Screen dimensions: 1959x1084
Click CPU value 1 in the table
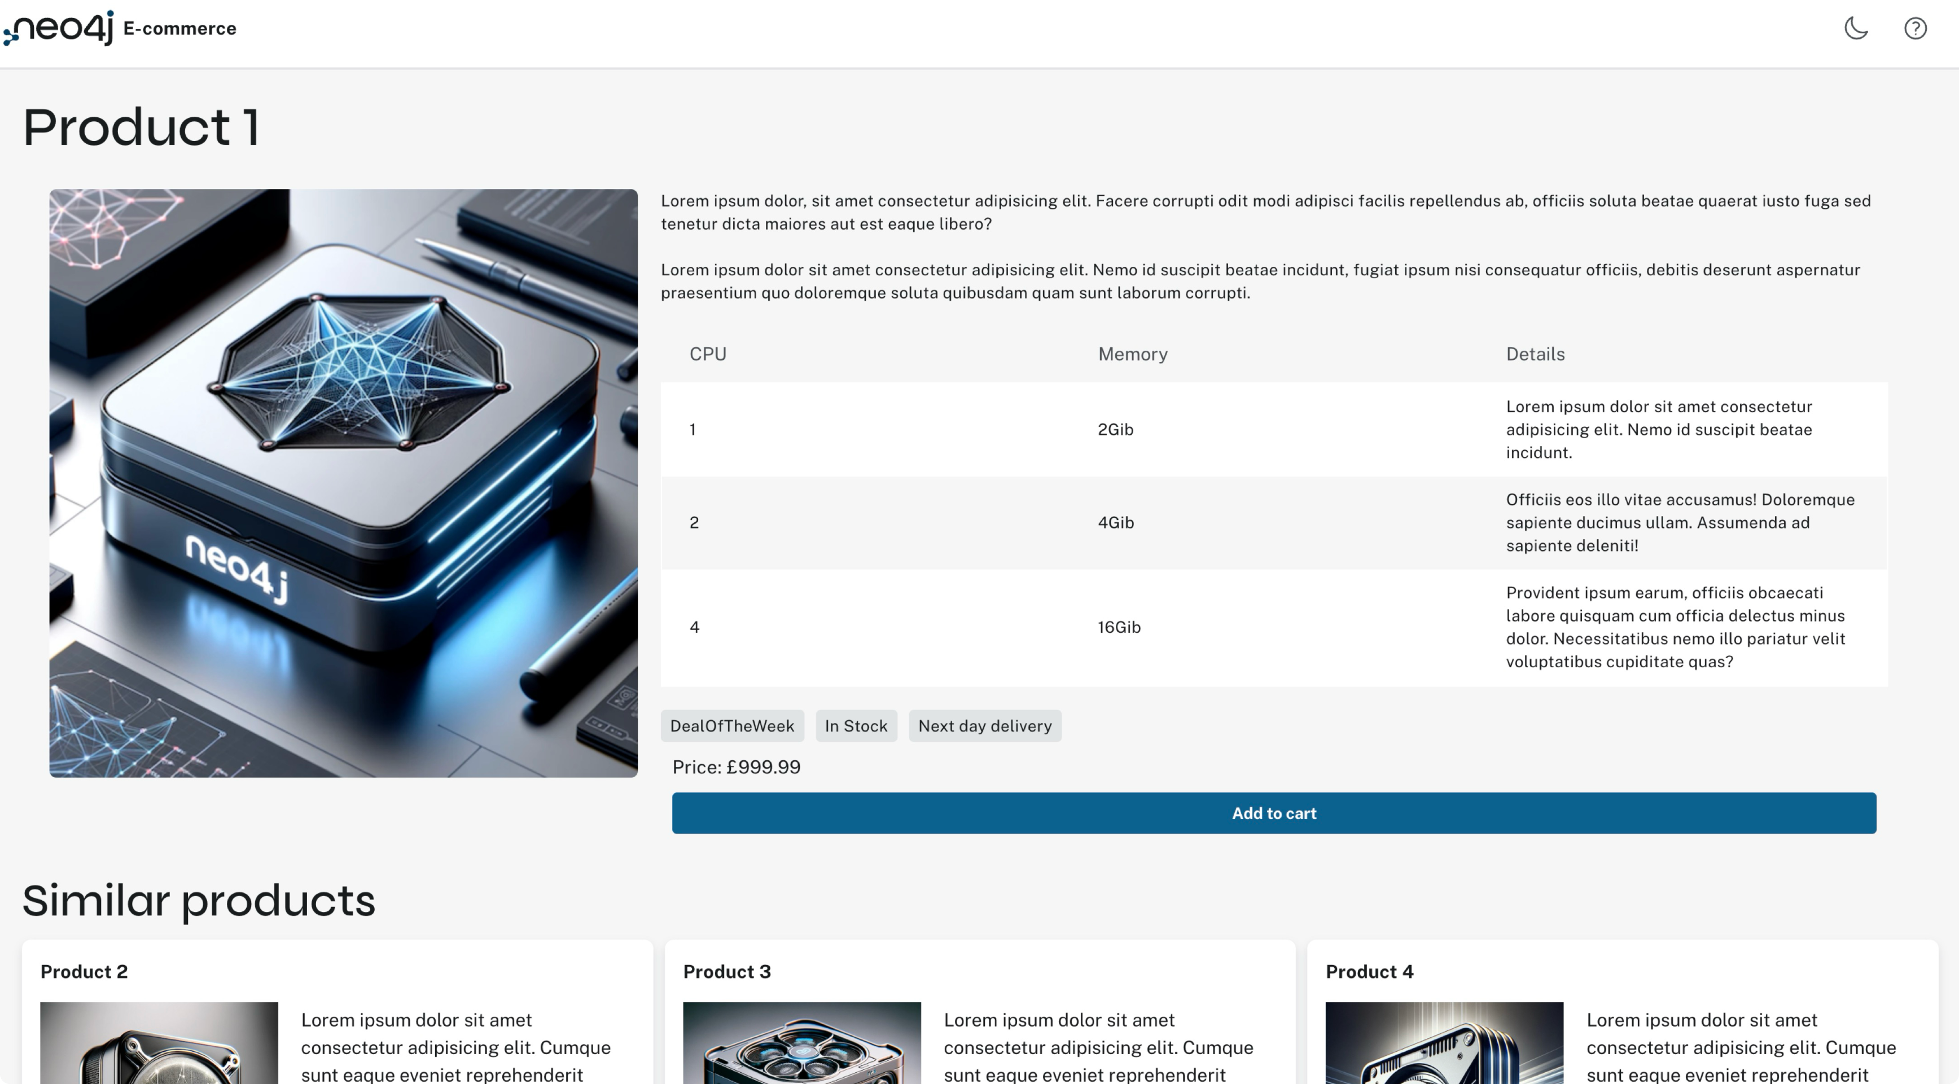(693, 430)
